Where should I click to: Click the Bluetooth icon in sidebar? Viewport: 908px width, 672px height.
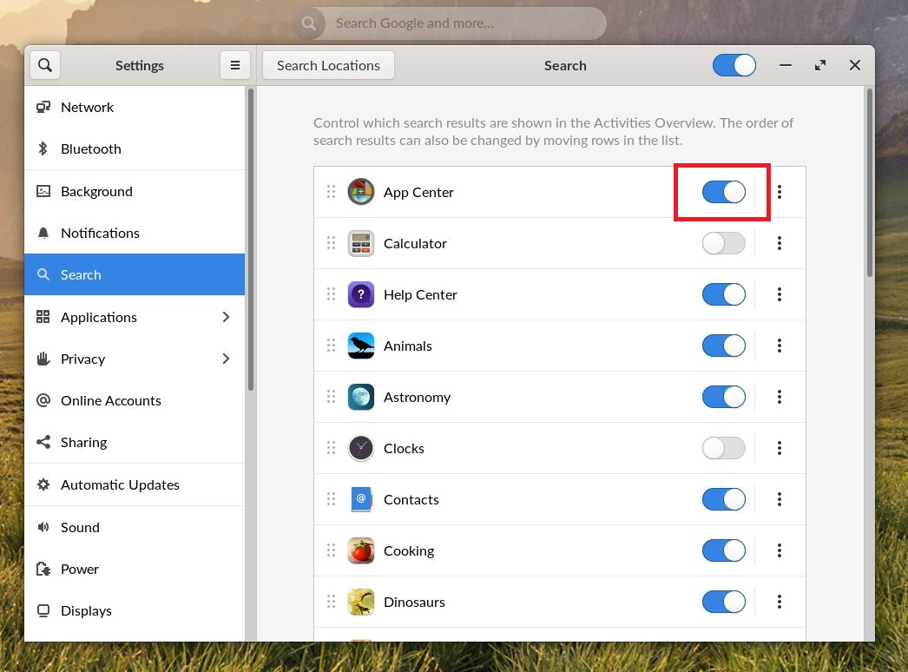pyautogui.click(x=43, y=148)
